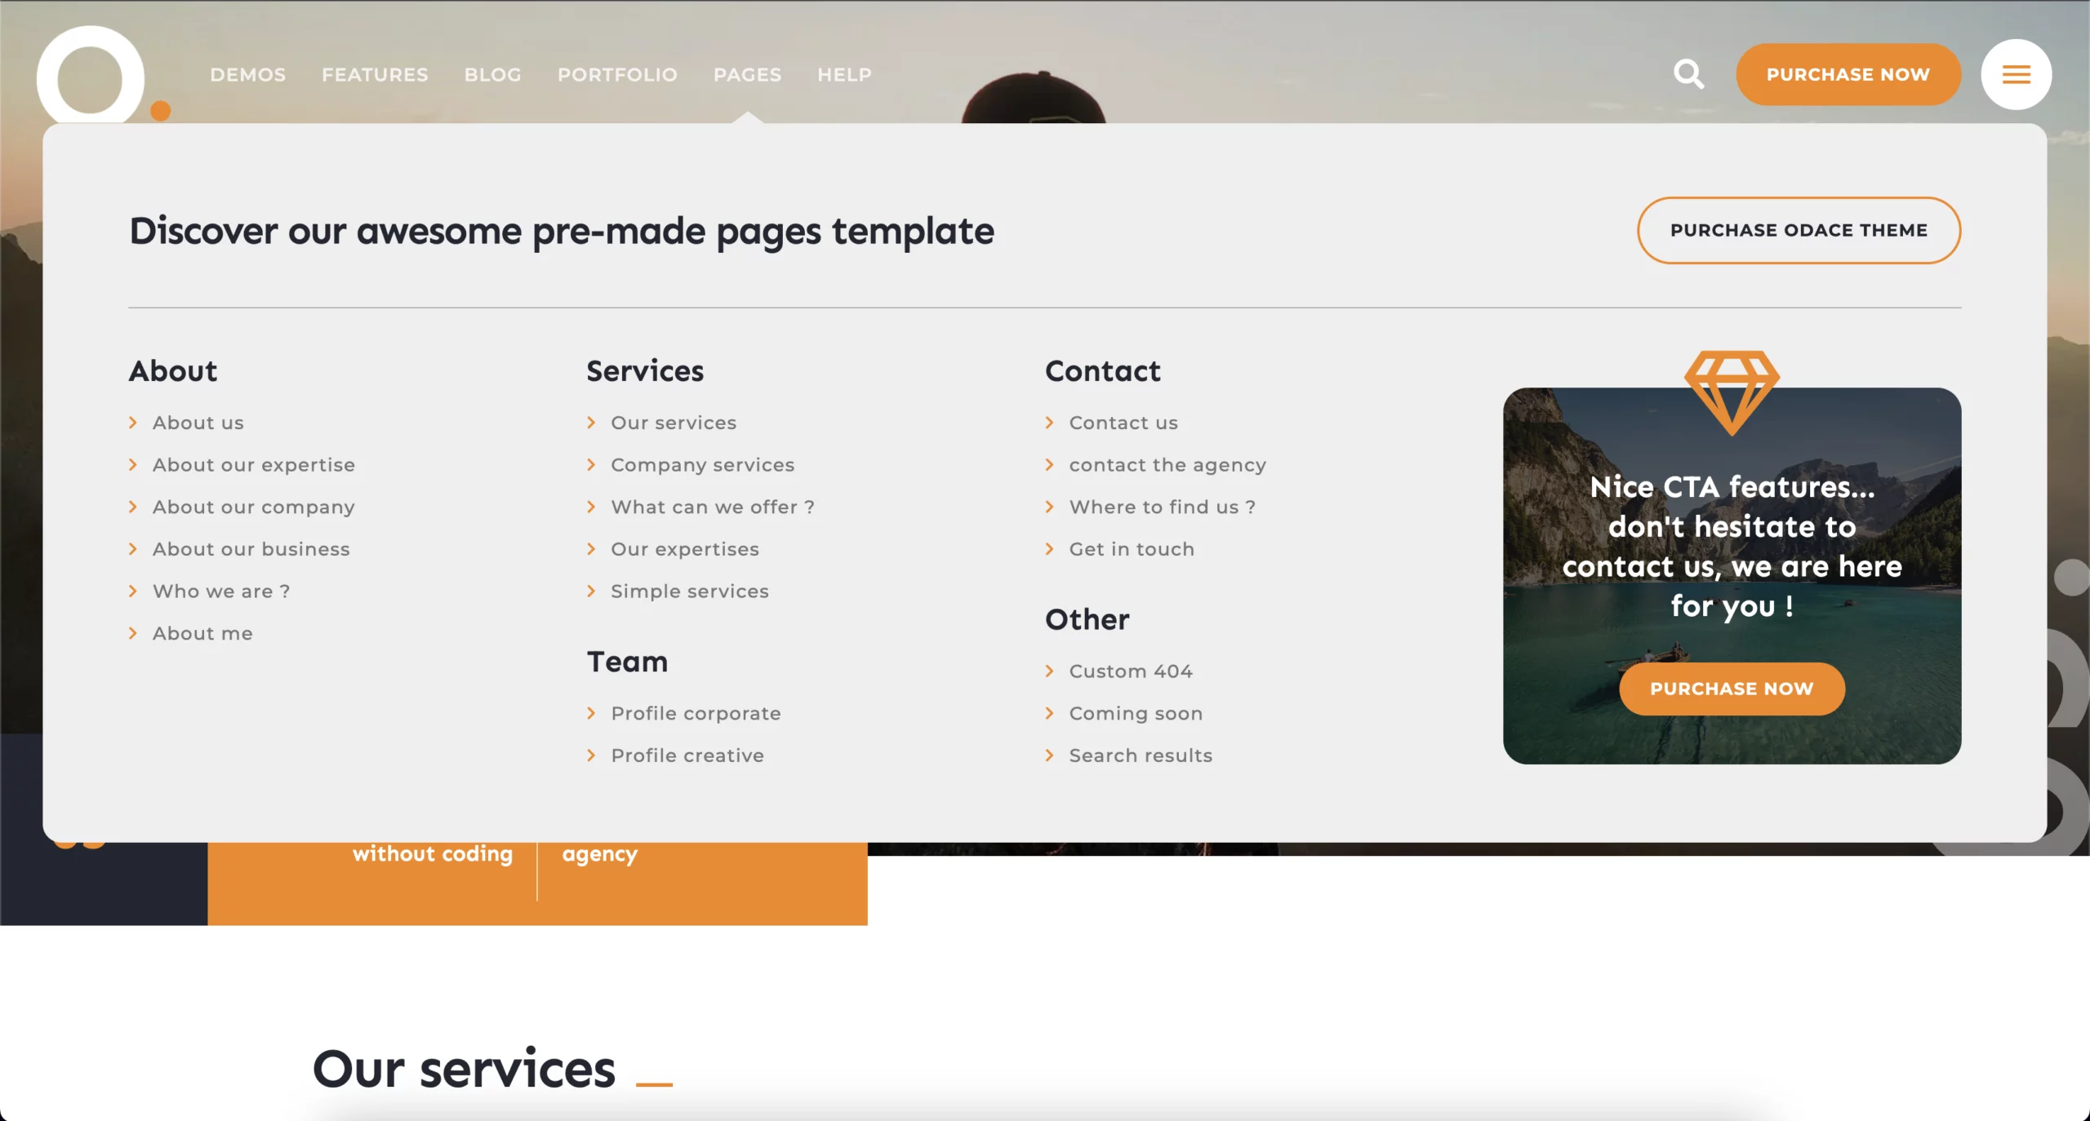The width and height of the screenshot is (2090, 1121).
Task: Expand the Features dropdown menu
Action: tap(375, 74)
